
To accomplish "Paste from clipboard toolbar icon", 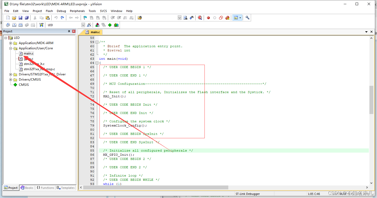I will [48, 18].
